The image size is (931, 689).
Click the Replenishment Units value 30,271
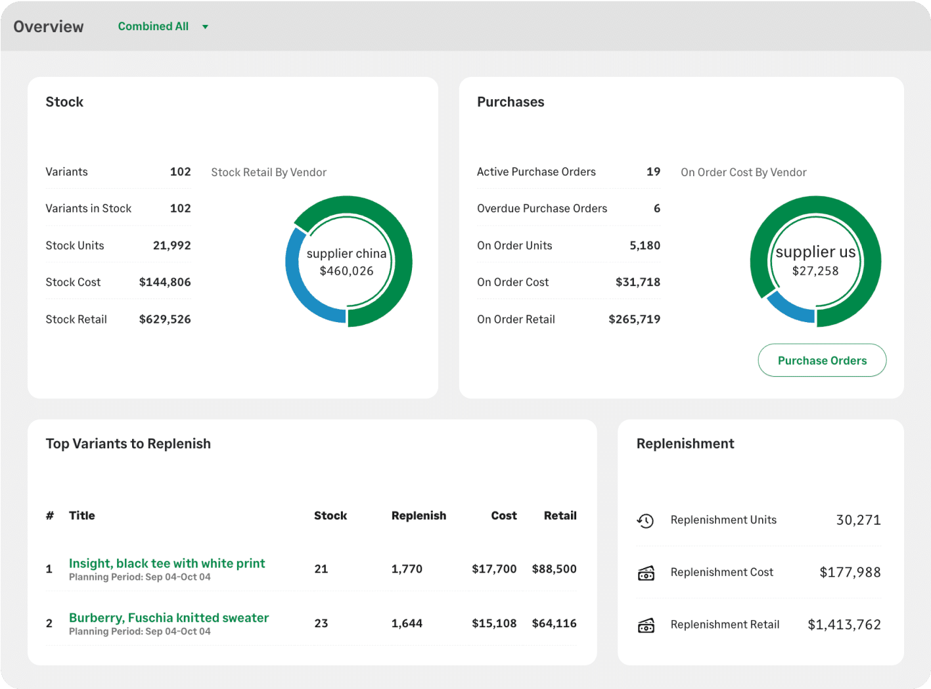[x=859, y=520]
